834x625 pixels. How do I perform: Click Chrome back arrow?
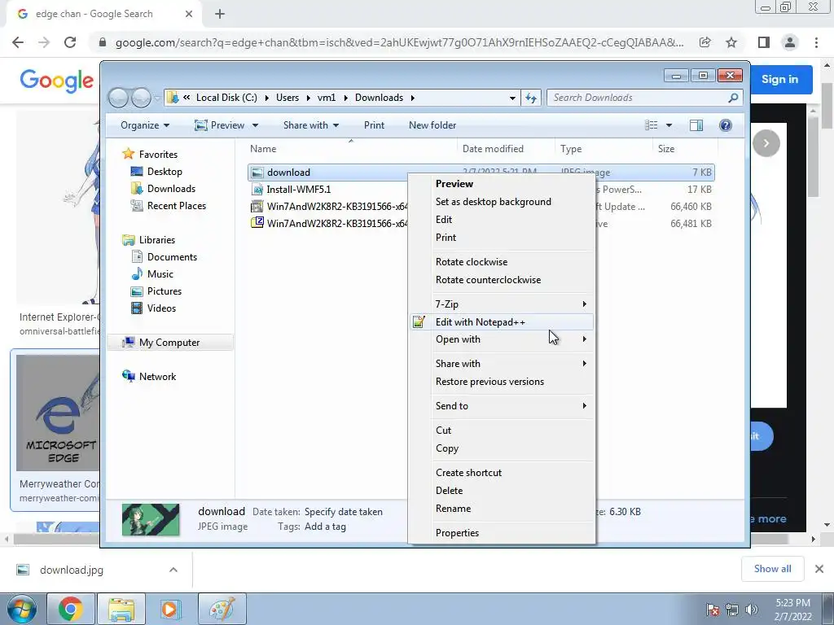[x=18, y=42]
